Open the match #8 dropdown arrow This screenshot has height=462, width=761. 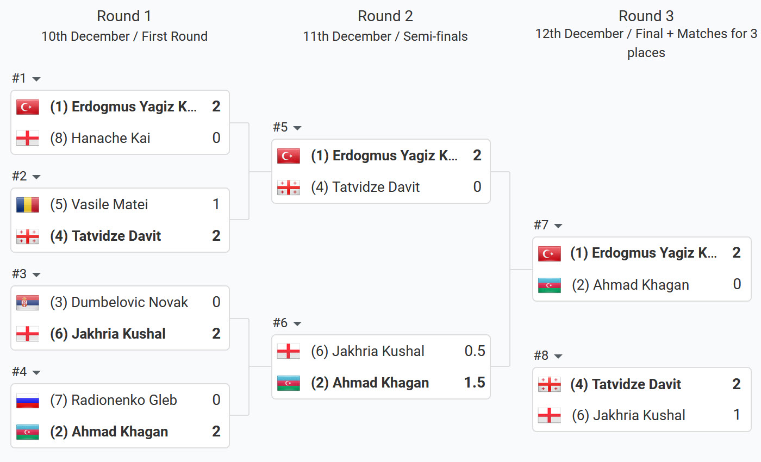[558, 357]
